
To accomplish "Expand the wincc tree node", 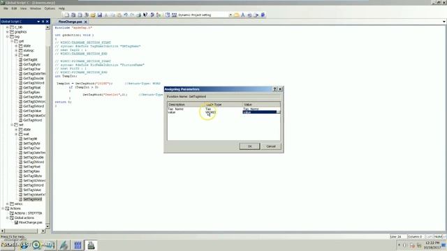I will pyautogui.click(x=8, y=204).
